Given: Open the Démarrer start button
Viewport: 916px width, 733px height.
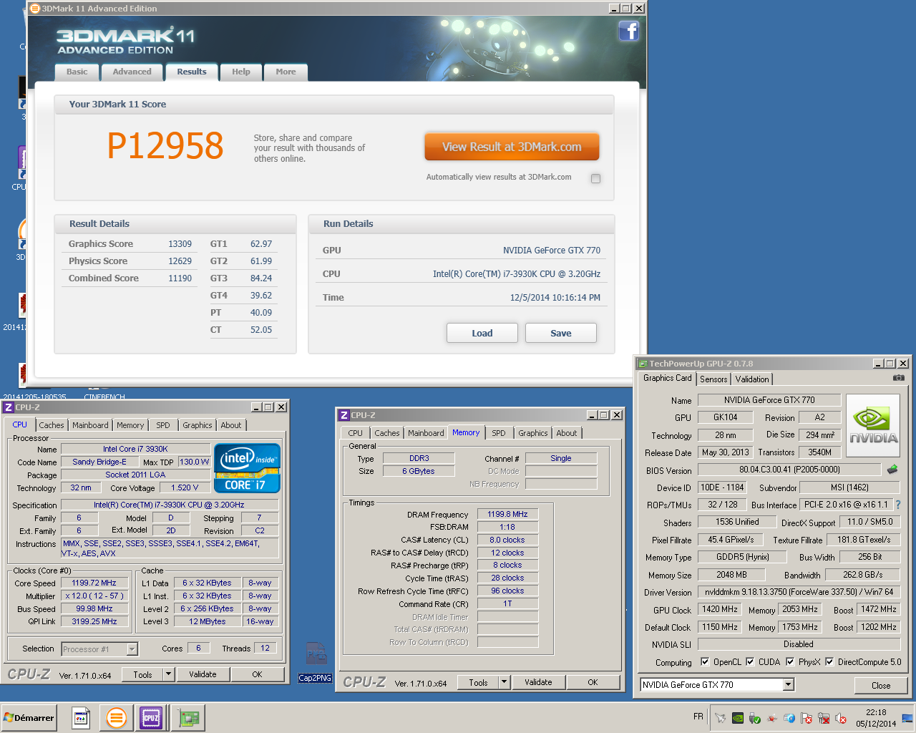Looking at the screenshot, I should tap(29, 717).
